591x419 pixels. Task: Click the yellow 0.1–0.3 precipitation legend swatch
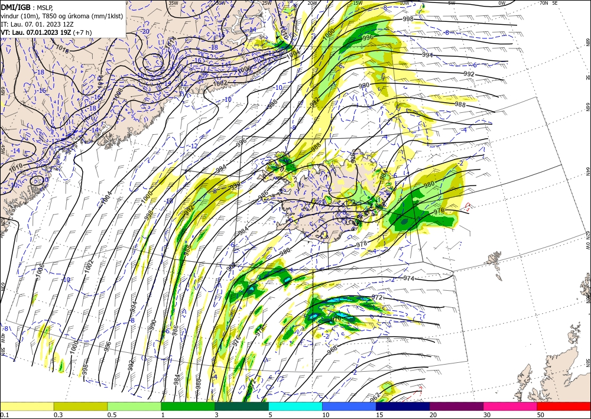coord(27,406)
